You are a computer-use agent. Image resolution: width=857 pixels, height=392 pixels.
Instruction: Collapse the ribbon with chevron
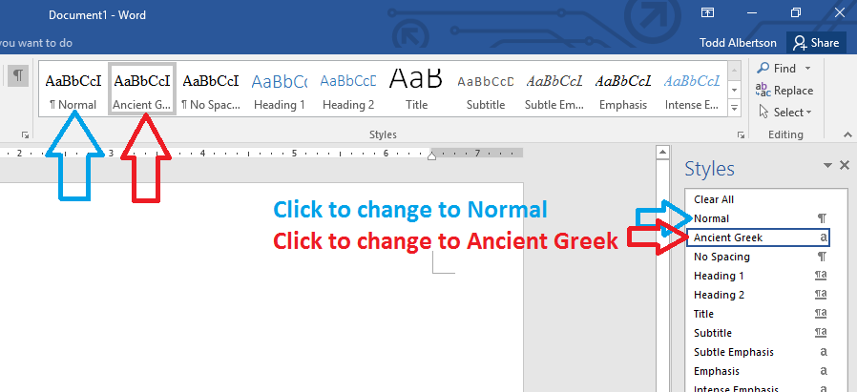click(x=847, y=134)
